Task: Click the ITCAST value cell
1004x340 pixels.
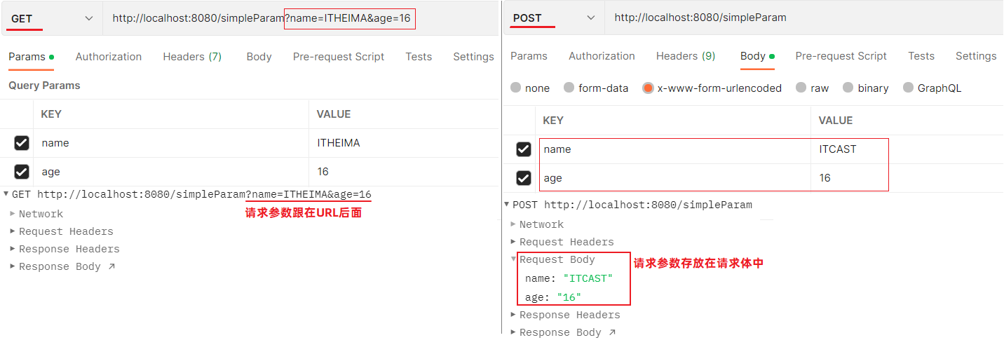Action: click(838, 149)
